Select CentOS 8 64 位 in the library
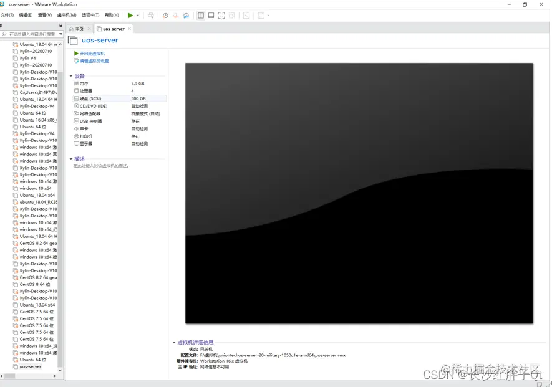Screen dimensions: 552x387 click(34, 284)
